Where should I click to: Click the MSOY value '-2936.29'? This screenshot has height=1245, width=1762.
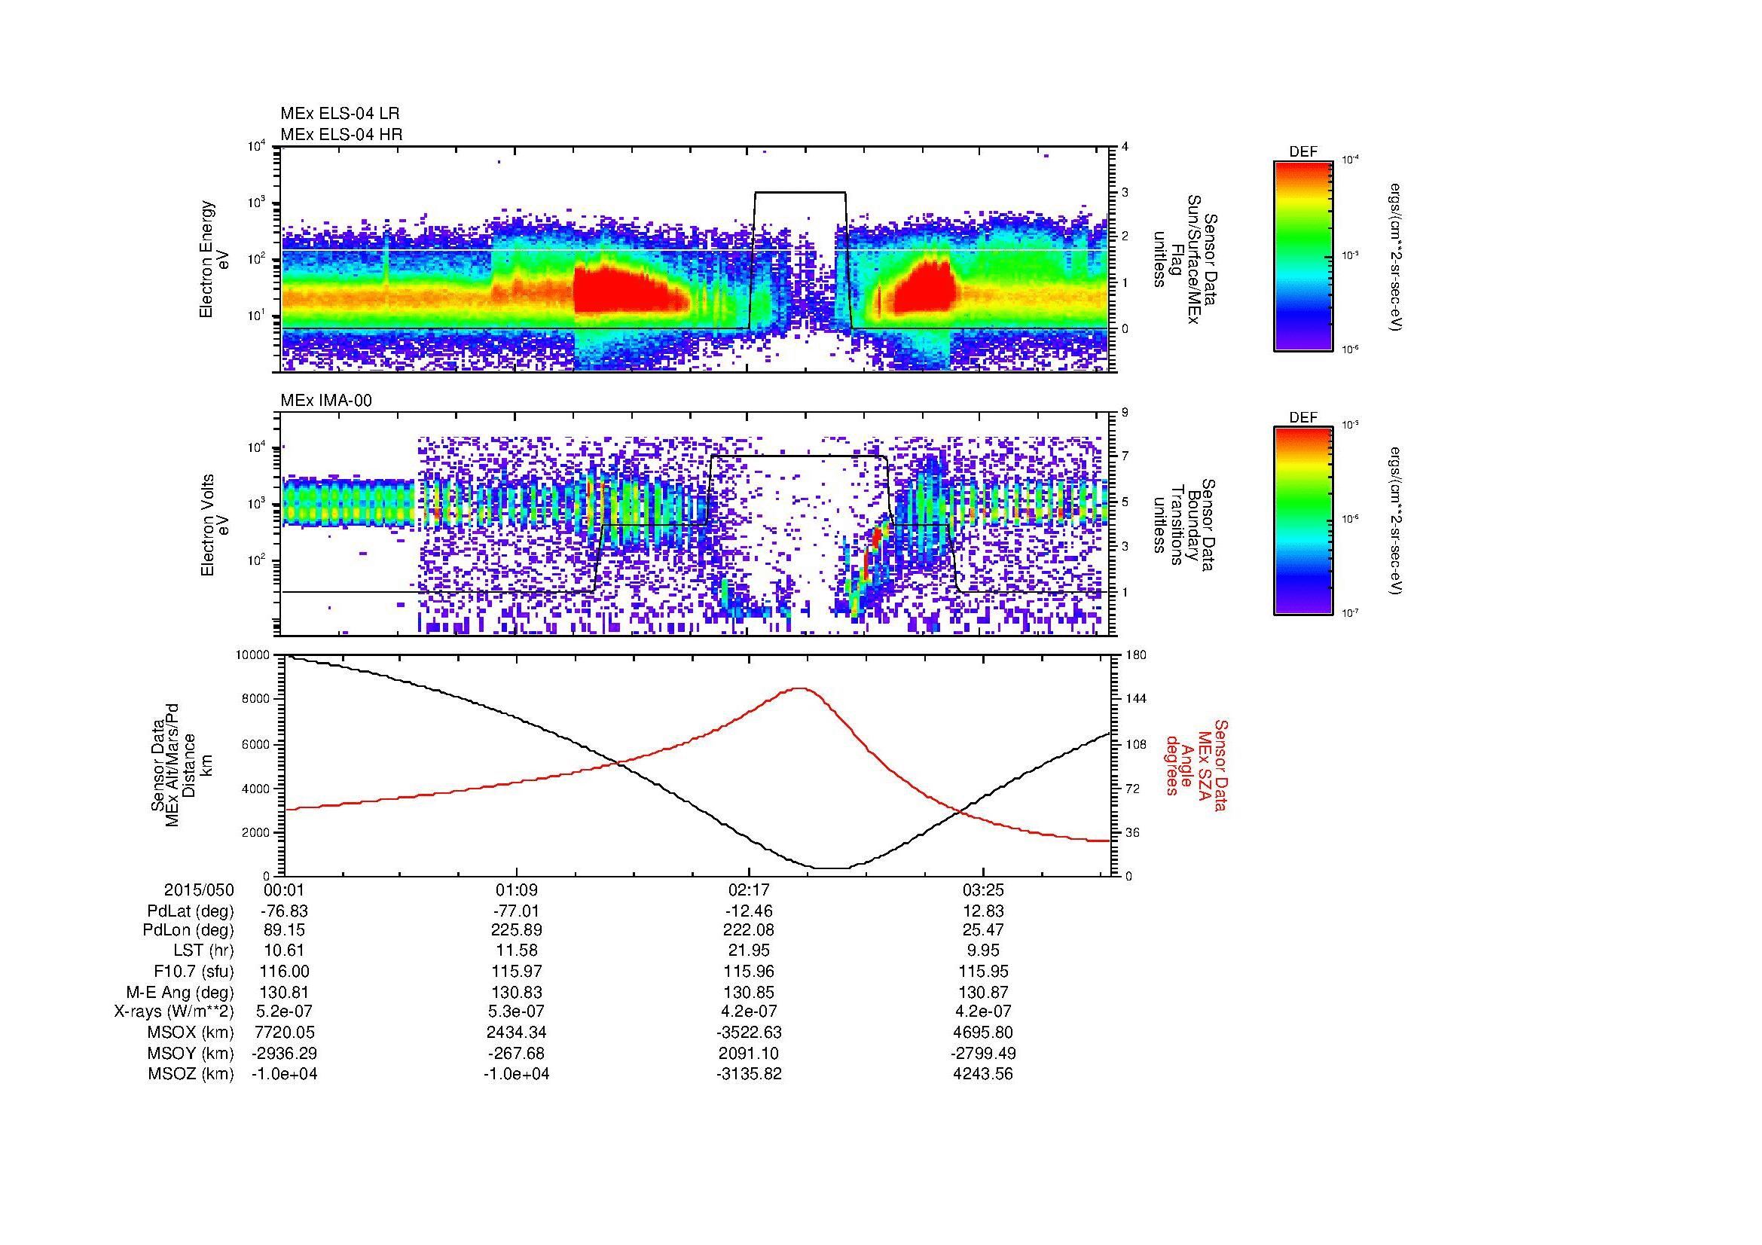point(284,1053)
